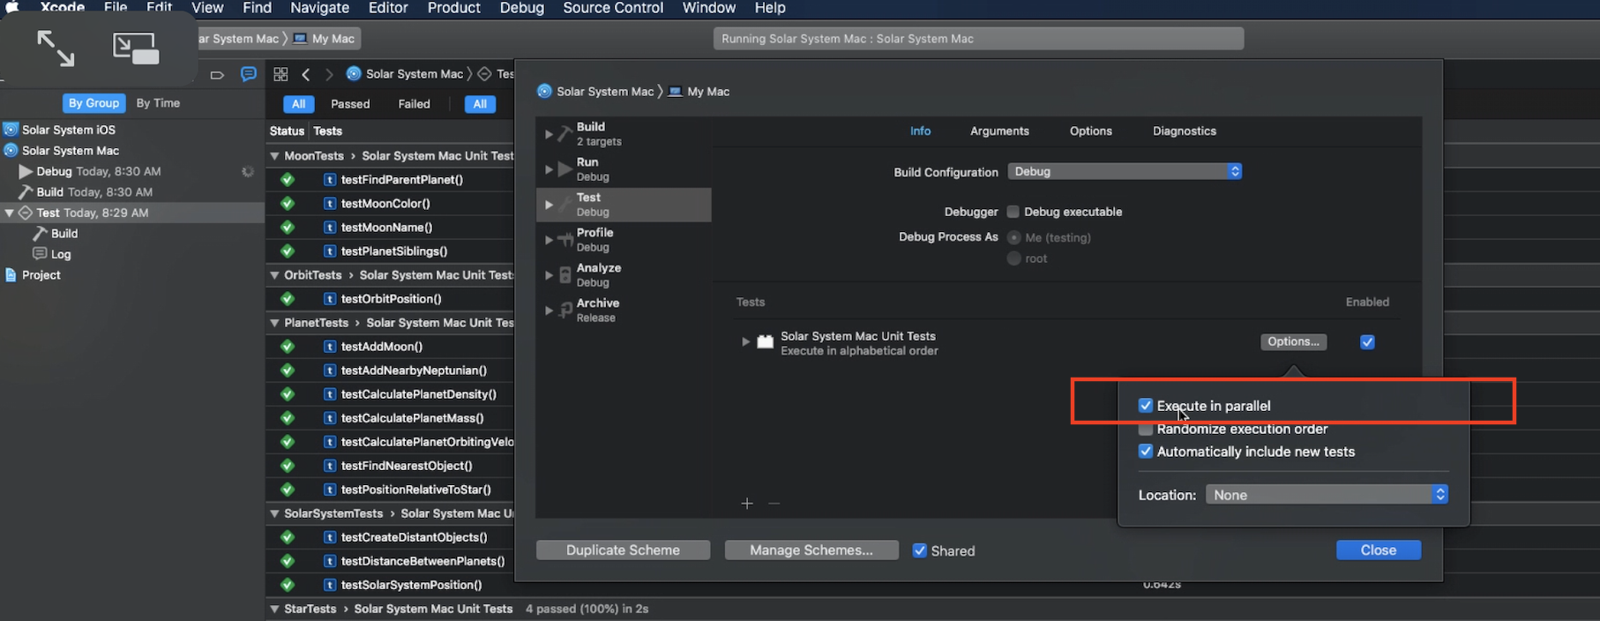Collapse the PlanetTests group

click(274, 324)
